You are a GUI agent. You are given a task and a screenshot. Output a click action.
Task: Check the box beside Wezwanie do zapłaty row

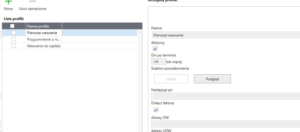14,46
